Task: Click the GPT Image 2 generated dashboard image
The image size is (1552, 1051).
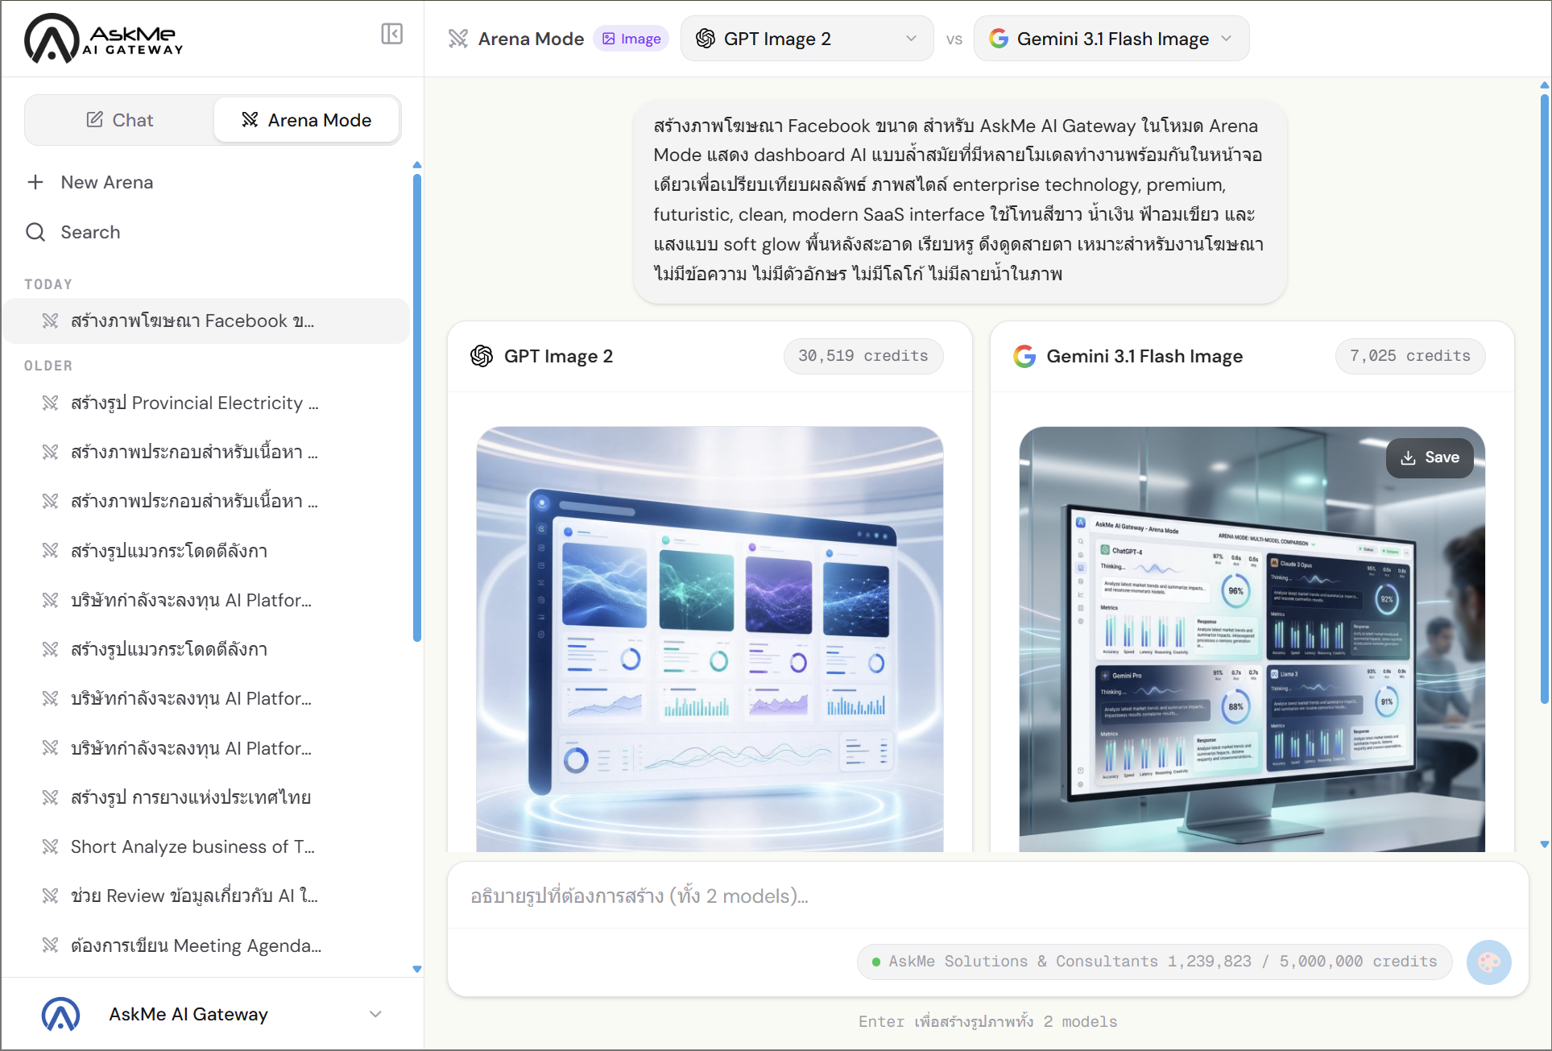Action: pyautogui.click(x=710, y=639)
